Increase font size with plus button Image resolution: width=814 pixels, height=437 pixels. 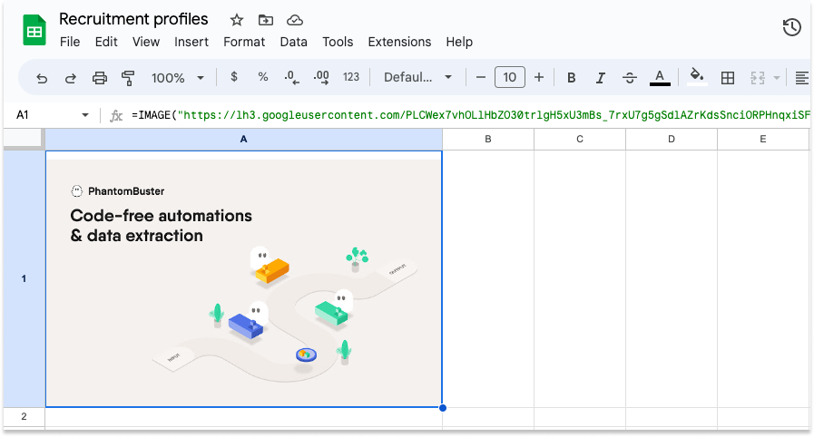539,78
